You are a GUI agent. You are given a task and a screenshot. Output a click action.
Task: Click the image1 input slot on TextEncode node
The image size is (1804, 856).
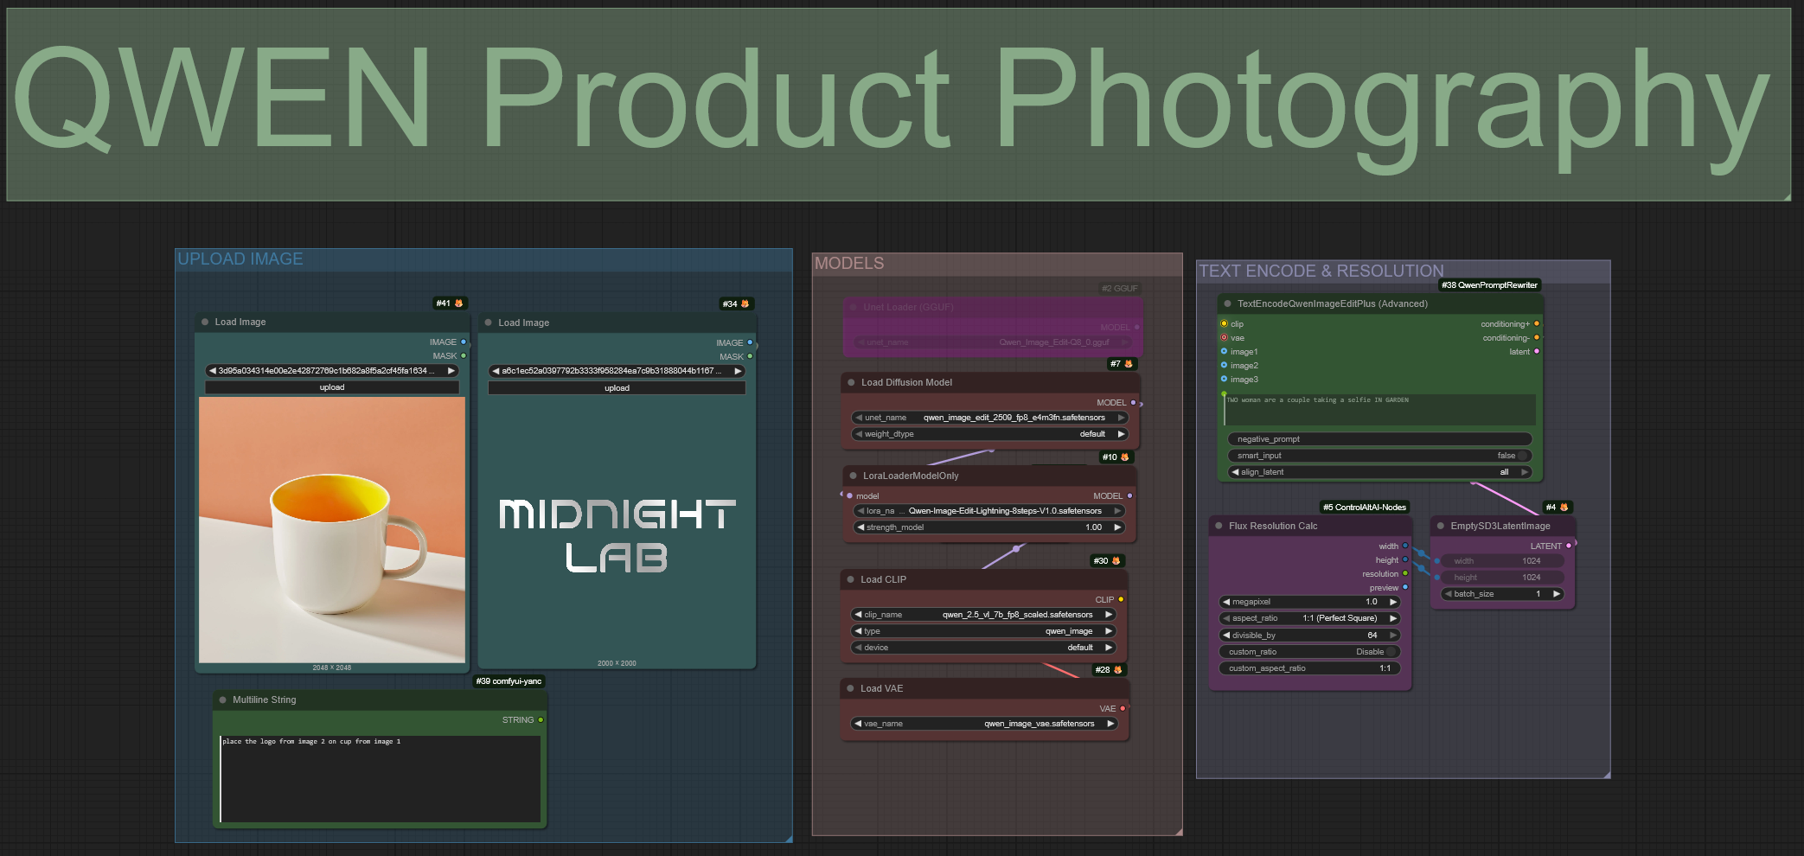tap(1224, 351)
